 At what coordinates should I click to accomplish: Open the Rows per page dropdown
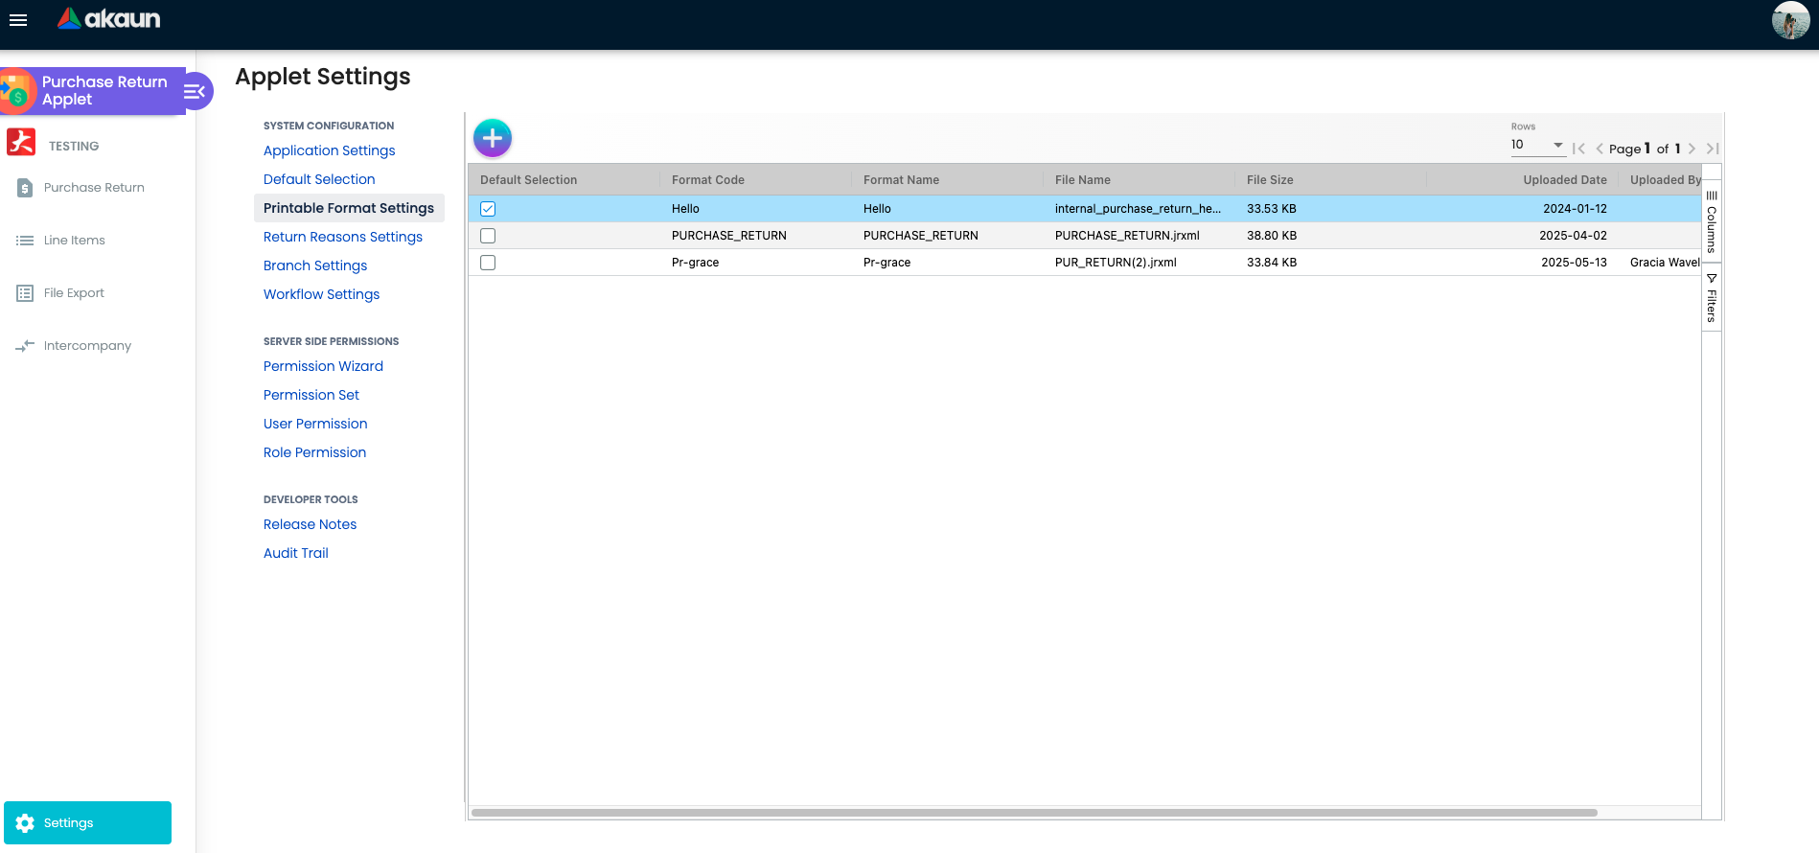coord(1537,145)
